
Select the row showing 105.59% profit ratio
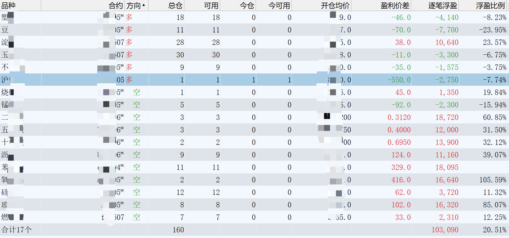pos(493,180)
